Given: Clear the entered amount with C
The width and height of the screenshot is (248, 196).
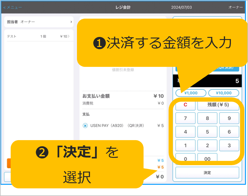Looking at the screenshot, I should (x=185, y=105).
